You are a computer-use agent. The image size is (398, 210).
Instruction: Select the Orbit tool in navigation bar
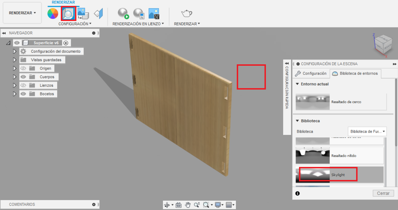pos(167,205)
